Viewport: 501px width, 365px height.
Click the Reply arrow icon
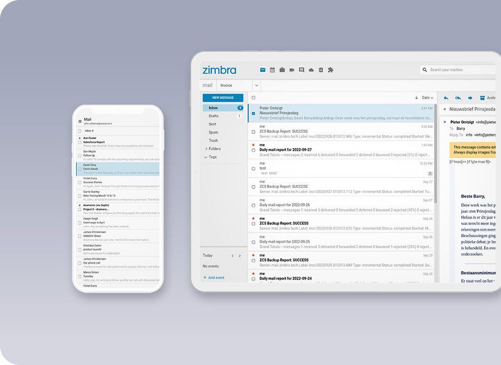point(446,98)
